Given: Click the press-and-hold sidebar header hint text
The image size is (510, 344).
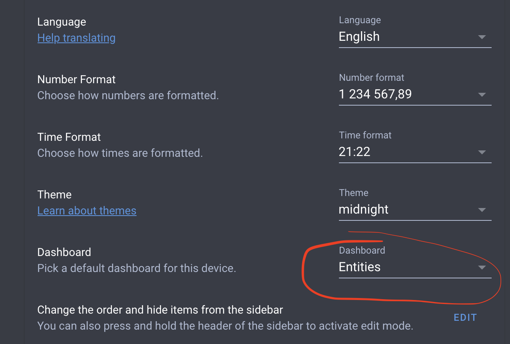Looking at the screenshot, I should [x=225, y=326].
